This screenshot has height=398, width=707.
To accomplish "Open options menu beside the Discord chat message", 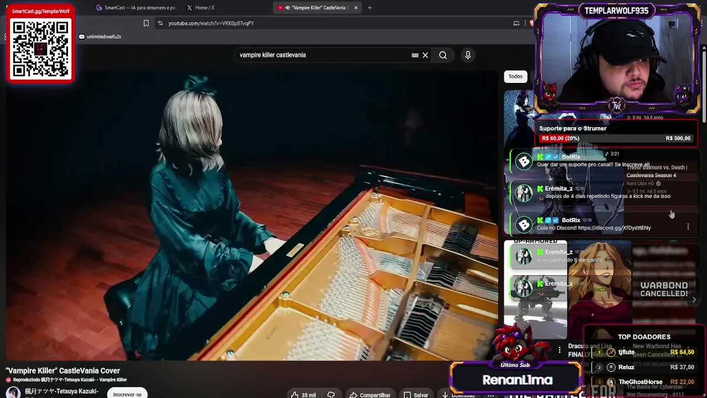I will click(x=688, y=227).
